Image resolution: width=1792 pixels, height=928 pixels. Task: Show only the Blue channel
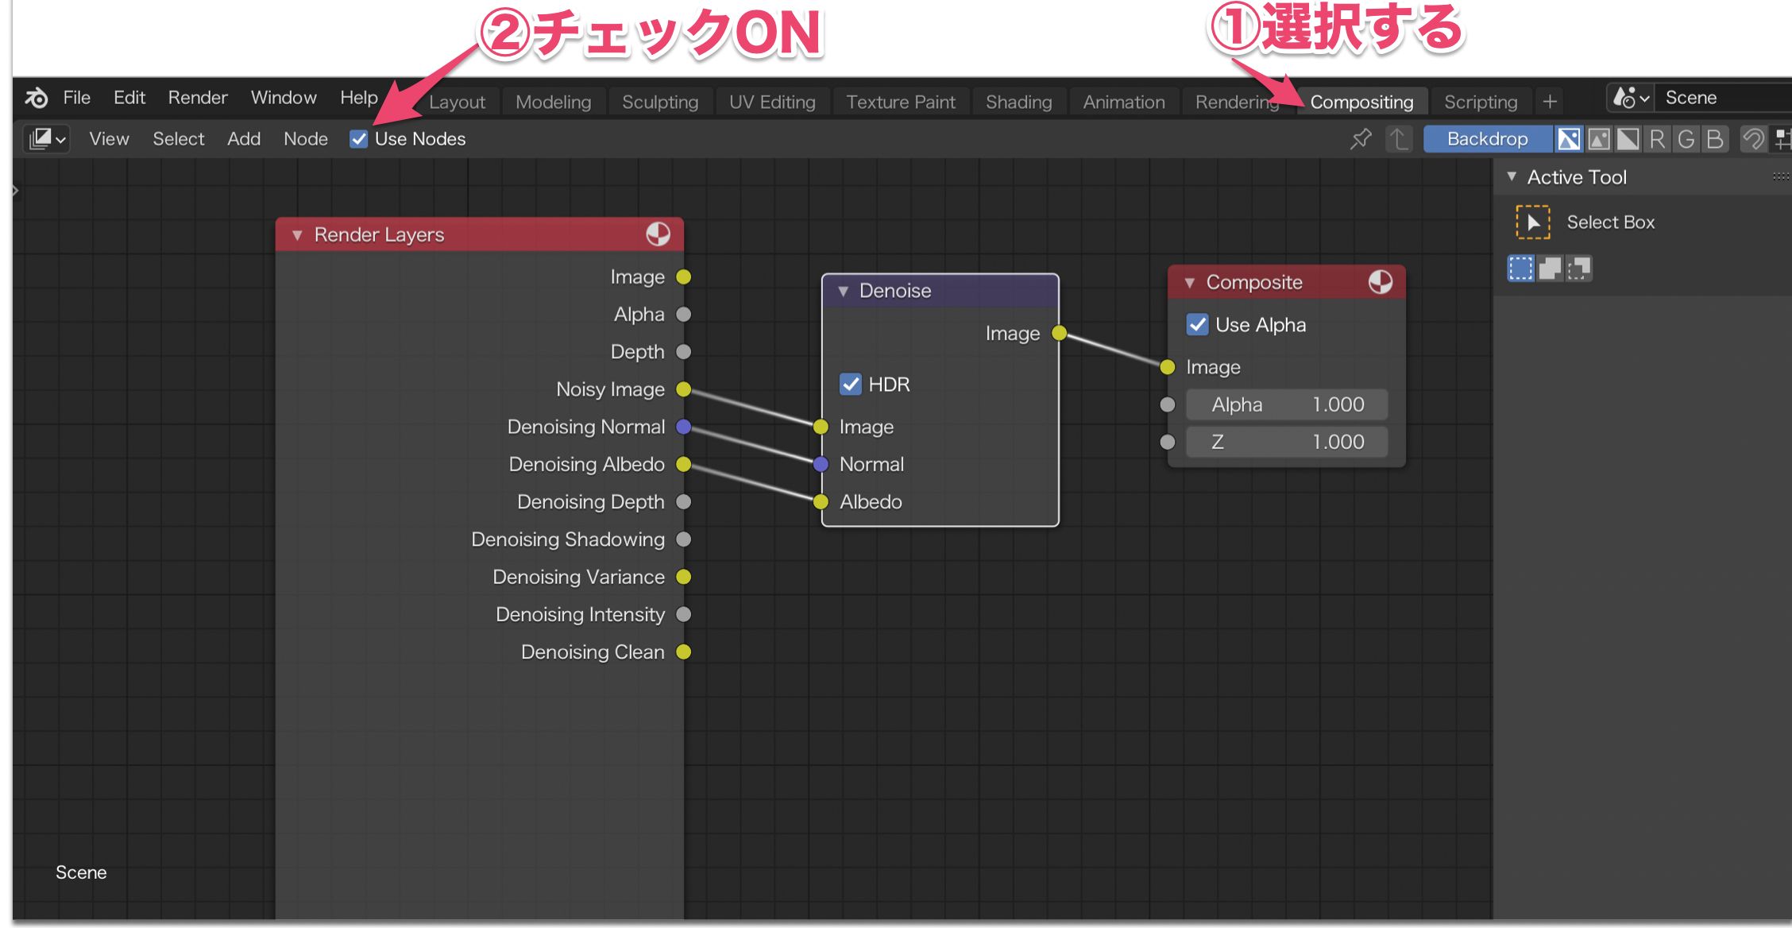click(x=1714, y=139)
